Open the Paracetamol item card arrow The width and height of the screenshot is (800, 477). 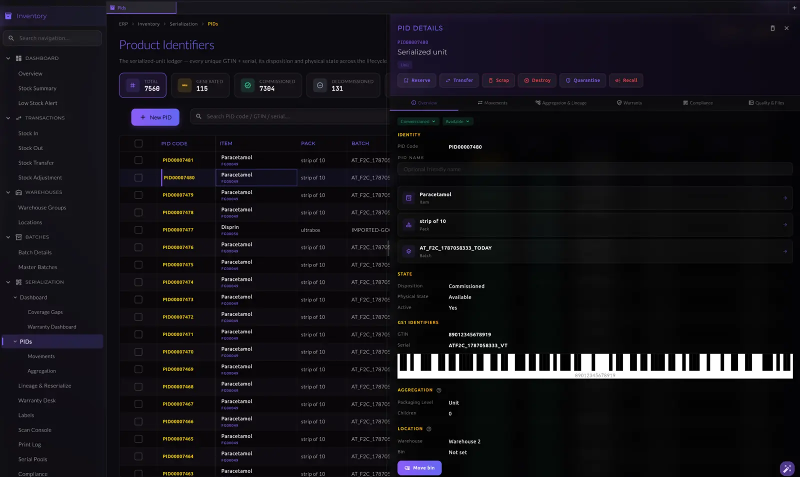tap(785, 198)
